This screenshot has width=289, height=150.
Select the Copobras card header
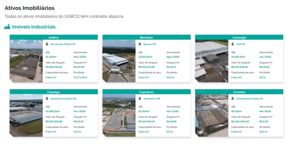146,92
